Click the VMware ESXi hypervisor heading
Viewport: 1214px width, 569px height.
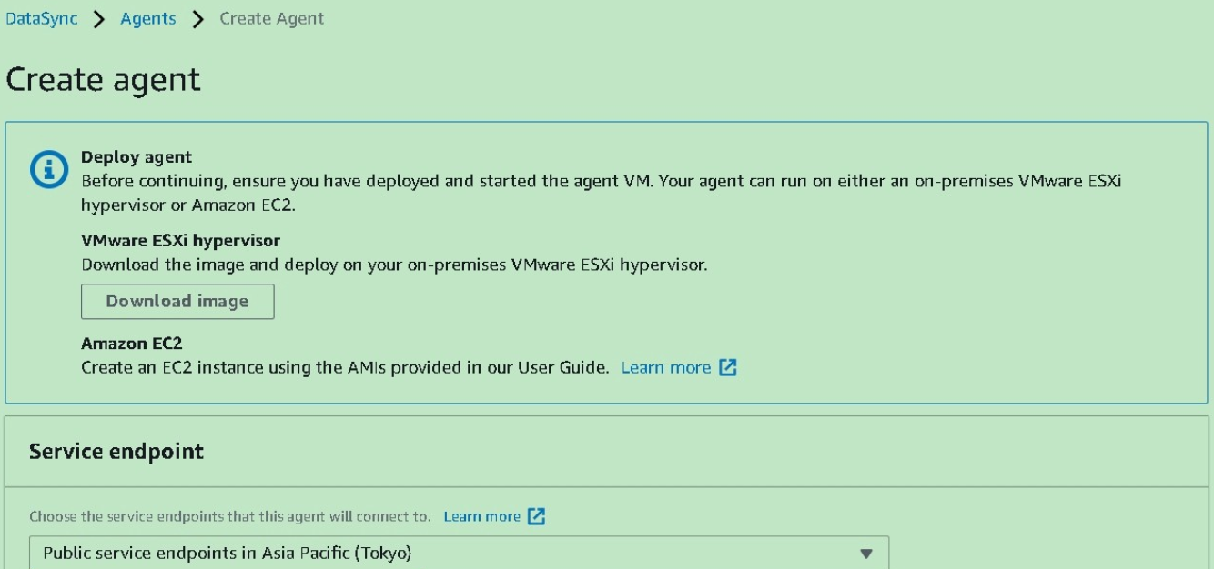(x=180, y=241)
